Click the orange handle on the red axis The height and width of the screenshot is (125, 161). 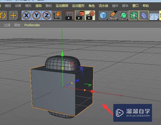coord(85,90)
